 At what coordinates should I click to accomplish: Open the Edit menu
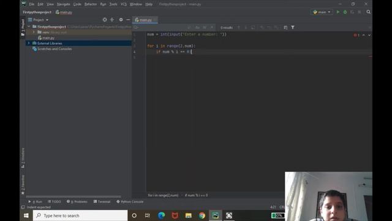(40, 4)
